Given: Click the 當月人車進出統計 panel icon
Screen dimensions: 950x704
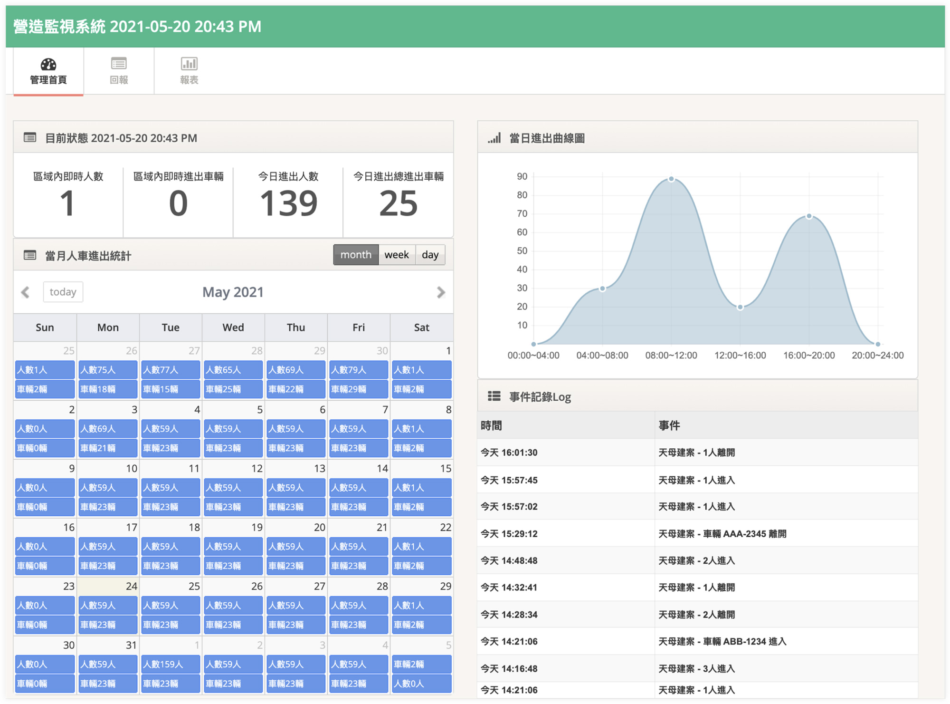Looking at the screenshot, I should point(30,256).
